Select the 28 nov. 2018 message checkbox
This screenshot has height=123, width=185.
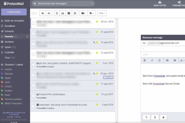(33, 23)
